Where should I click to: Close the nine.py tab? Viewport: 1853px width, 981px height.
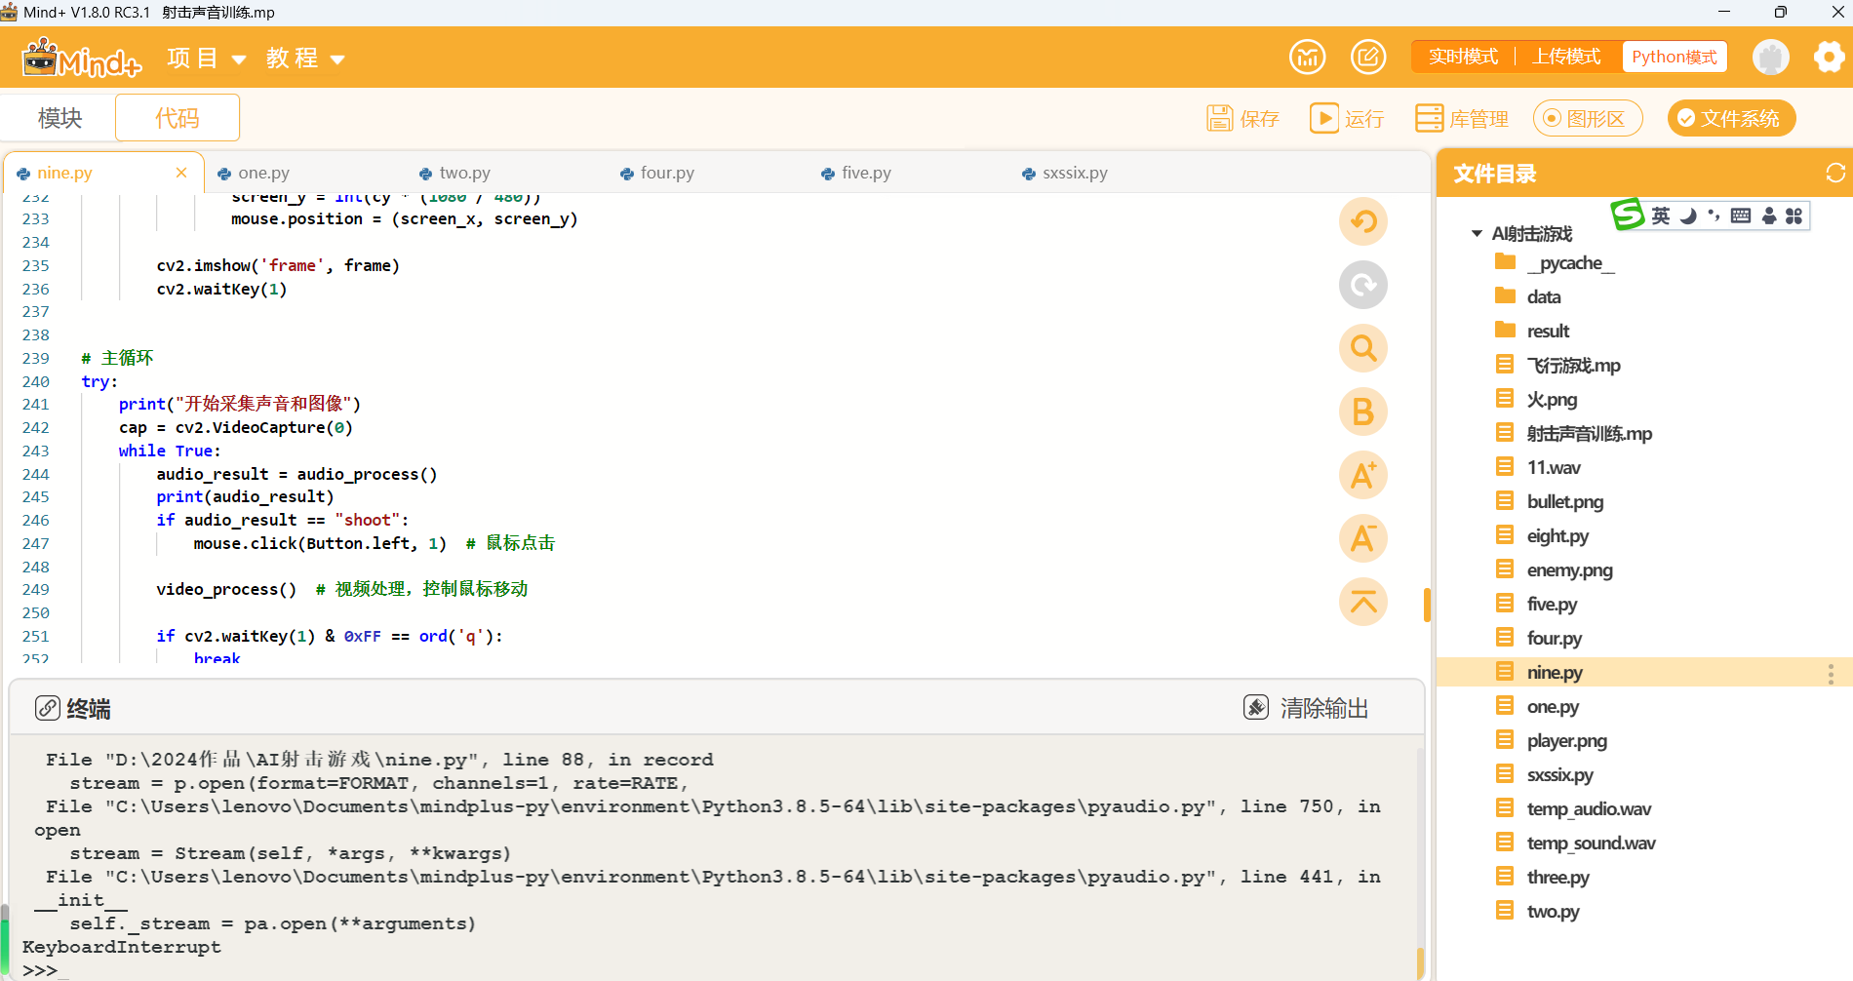pos(181,173)
